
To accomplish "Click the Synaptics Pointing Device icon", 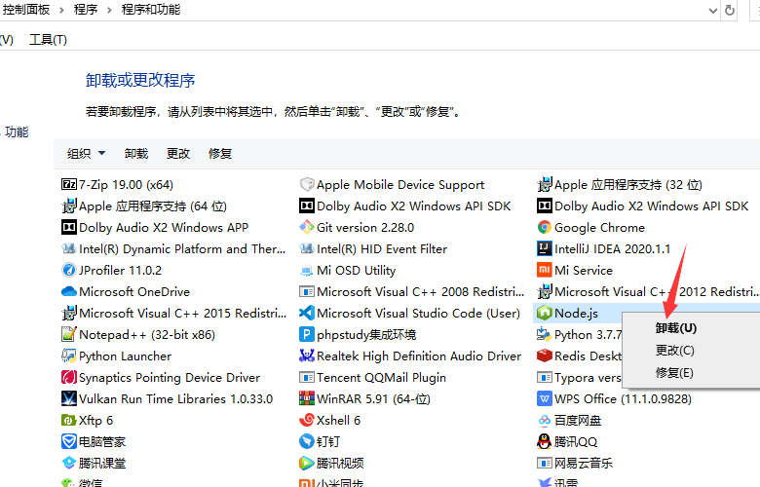I will point(69,377).
